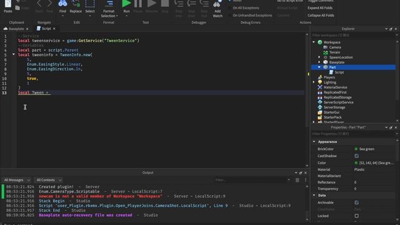Collapse the Part tree node

click(319, 67)
